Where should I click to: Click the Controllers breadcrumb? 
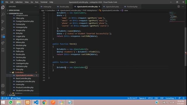tap(51, 10)
